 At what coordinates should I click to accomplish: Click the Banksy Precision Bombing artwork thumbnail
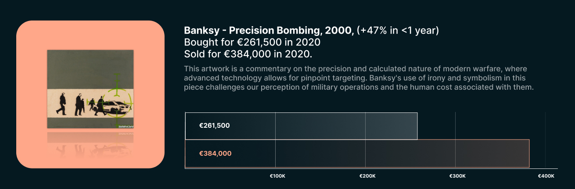tap(90, 89)
